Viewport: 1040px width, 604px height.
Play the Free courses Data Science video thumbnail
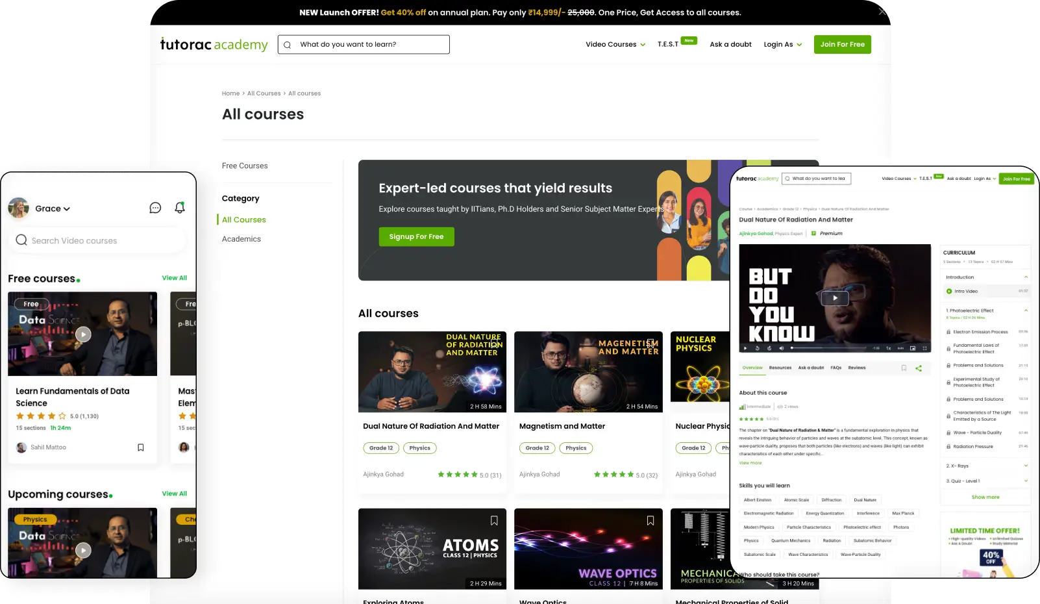[83, 334]
